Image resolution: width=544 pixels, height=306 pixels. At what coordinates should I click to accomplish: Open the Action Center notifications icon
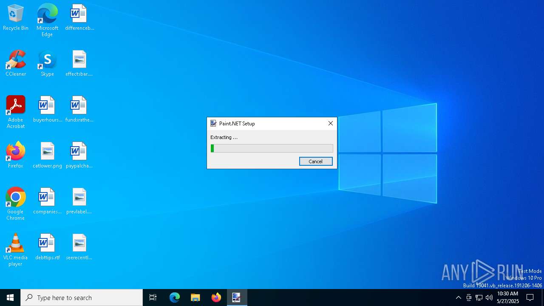[530, 297]
